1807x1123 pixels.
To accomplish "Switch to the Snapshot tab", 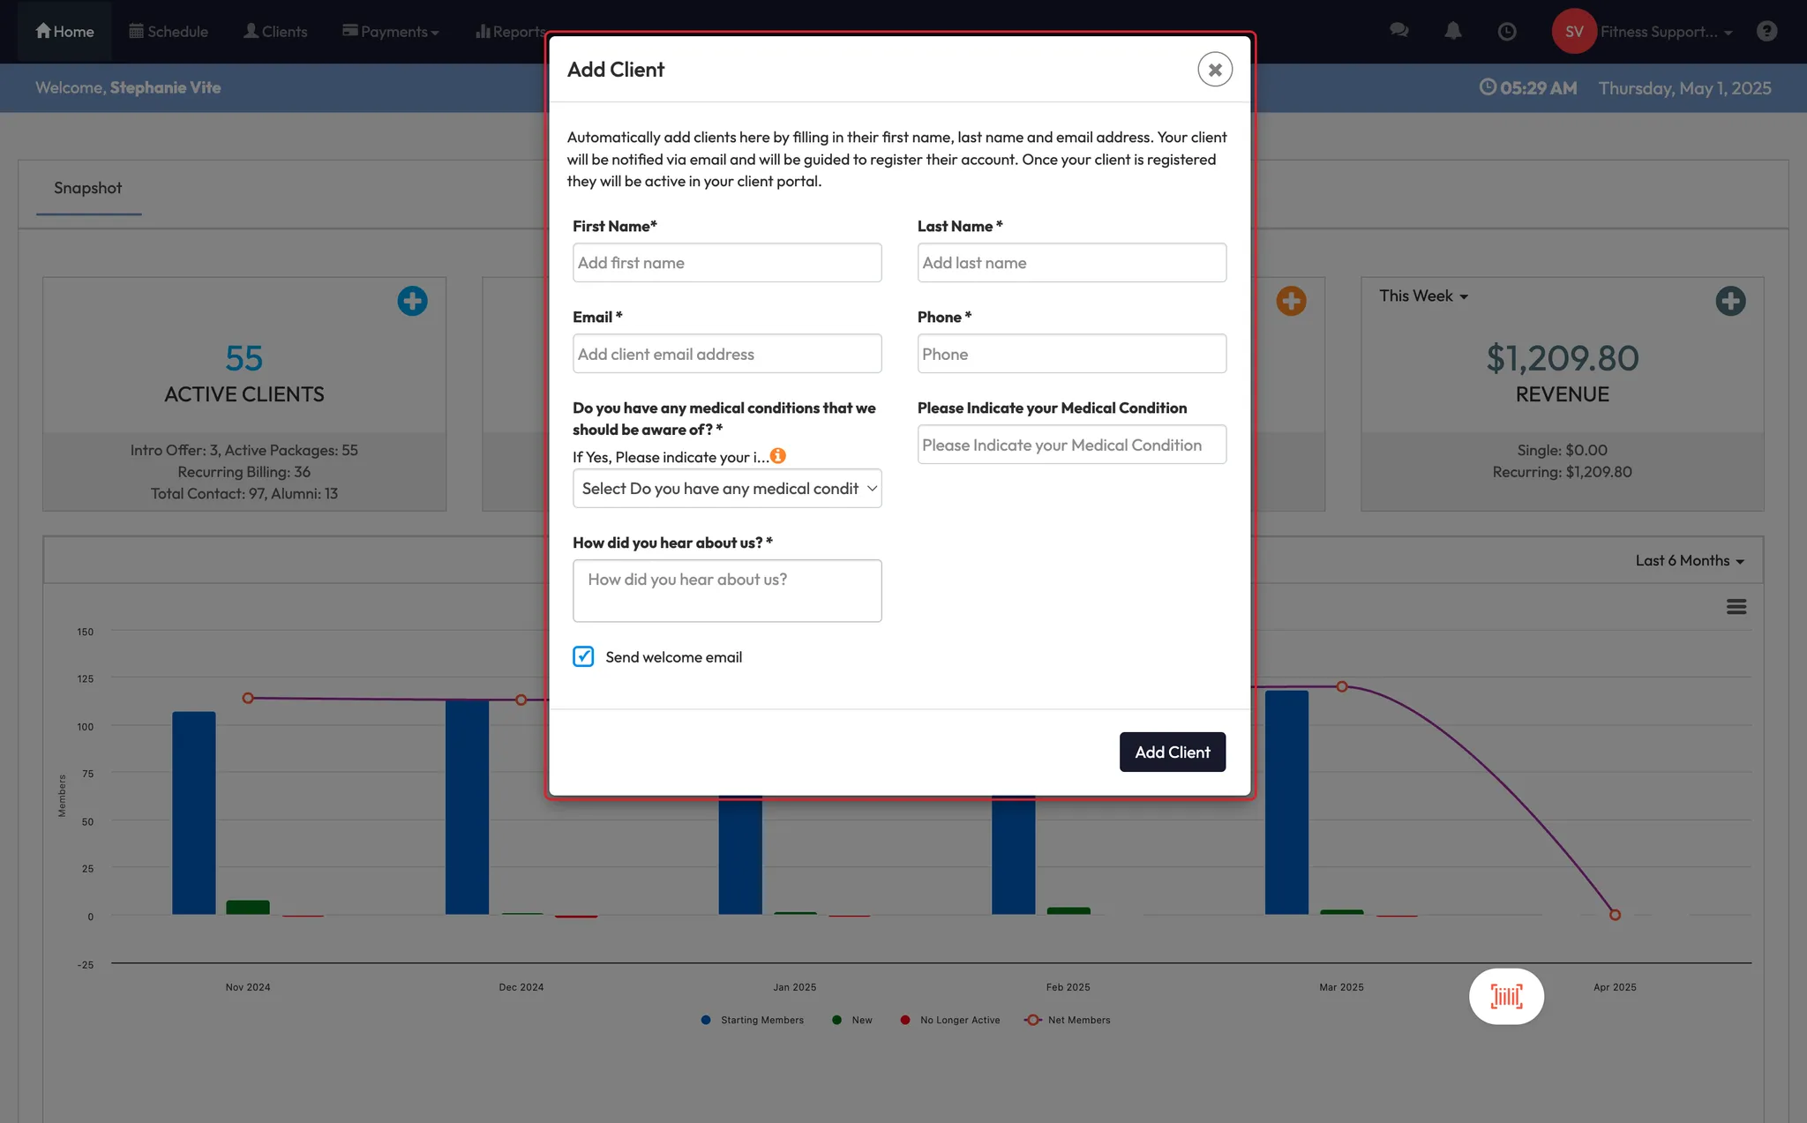I will (x=88, y=188).
